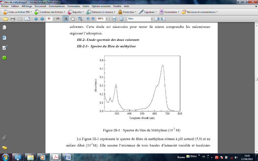Open the green How To help panel
This screenshot has width=258, height=161.
pyautogui.click(x=5, y=58)
